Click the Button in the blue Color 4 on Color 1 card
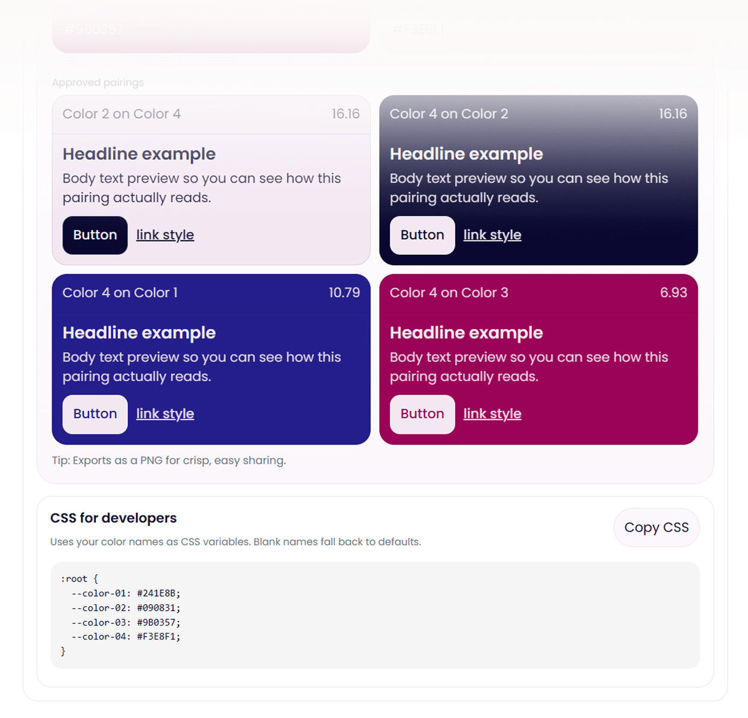 (x=95, y=414)
